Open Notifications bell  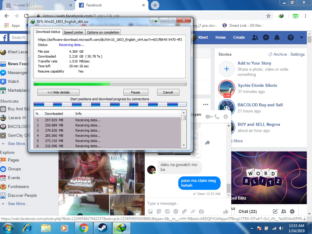277,37
